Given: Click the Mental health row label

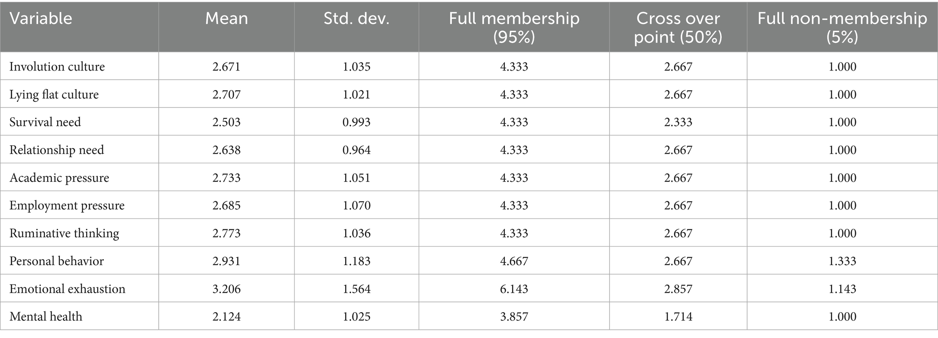Looking at the screenshot, I should 46,316.
